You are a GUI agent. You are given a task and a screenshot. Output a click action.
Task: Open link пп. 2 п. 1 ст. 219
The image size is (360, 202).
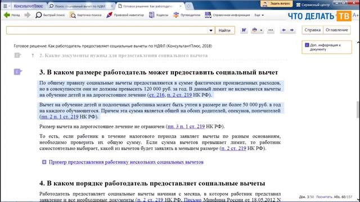pos(60,117)
